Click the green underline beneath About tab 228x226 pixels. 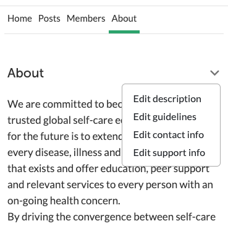[124, 32]
